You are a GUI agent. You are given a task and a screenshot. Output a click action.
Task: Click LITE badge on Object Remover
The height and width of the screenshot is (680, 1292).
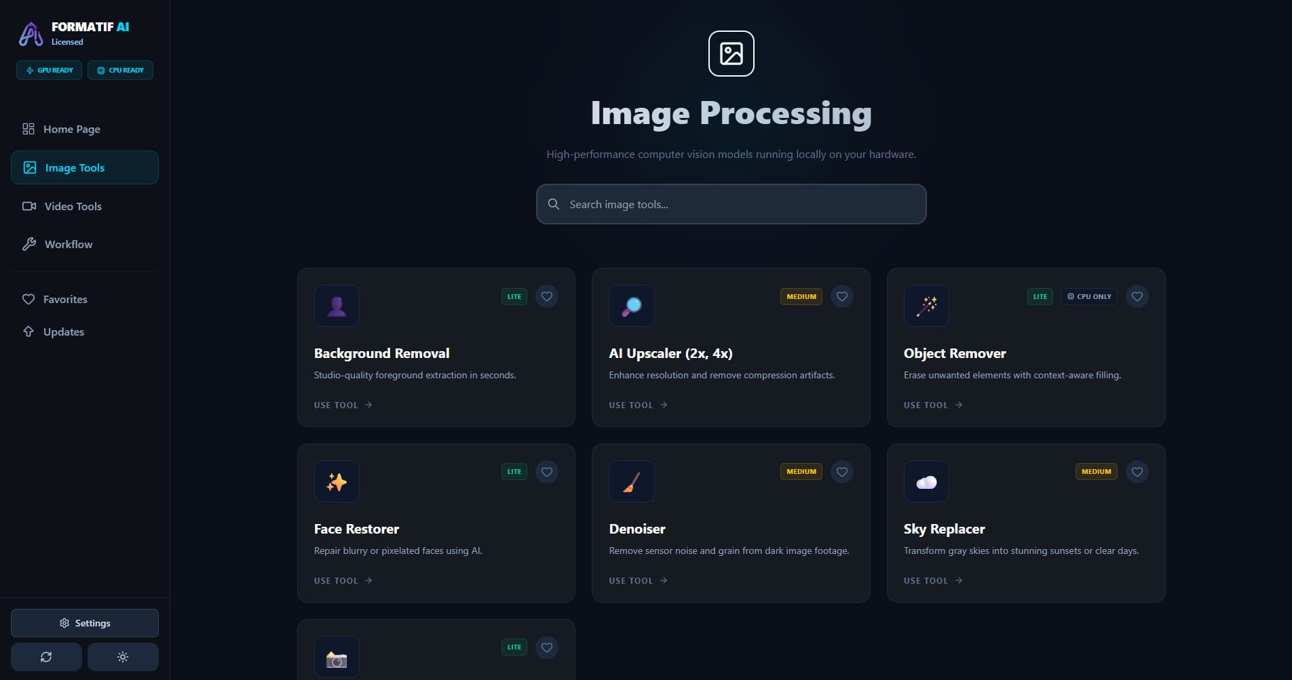point(1040,296)
